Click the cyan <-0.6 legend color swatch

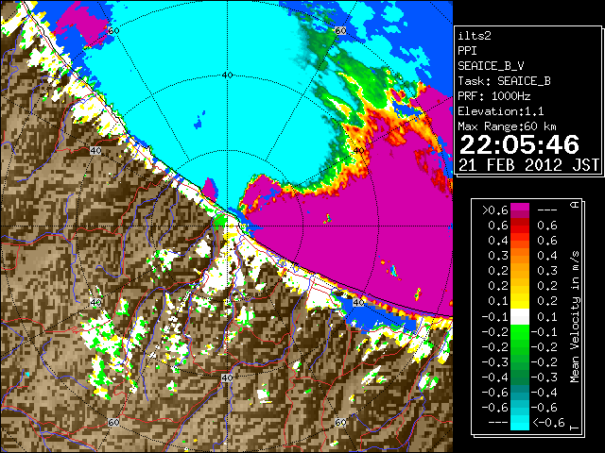pyautogui.click(x=520, y=423)
